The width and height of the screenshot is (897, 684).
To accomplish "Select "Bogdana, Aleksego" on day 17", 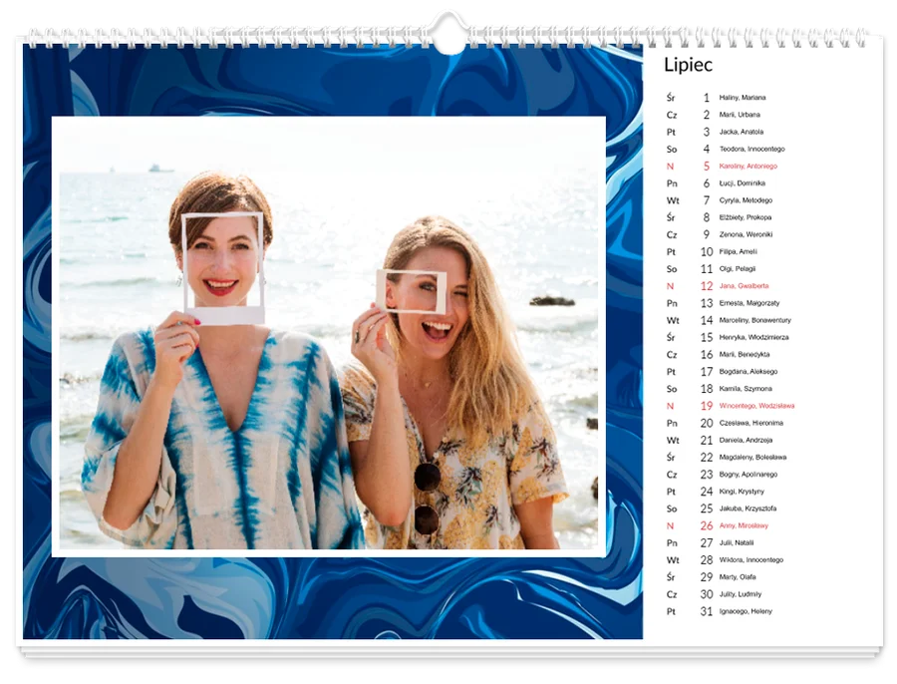I will click(747, 372).
